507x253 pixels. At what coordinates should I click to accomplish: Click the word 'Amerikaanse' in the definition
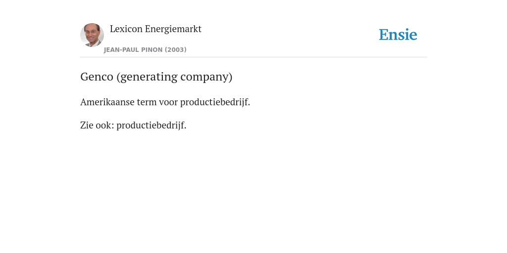[107, 102]
